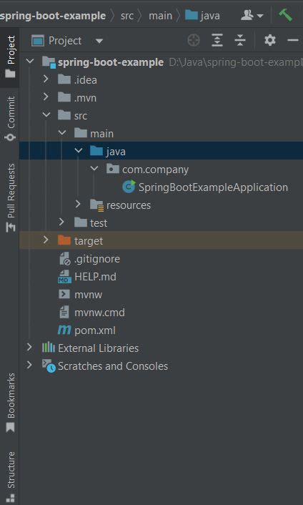The width and height of the screenshot is (303, 505).
Task: Expand the test folder
Action: [x=61, y=222]
